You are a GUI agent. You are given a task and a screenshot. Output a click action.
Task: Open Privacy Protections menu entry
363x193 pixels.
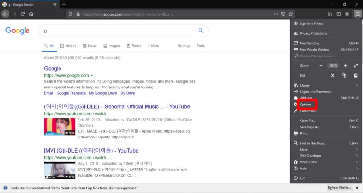[x=326, y=33]
